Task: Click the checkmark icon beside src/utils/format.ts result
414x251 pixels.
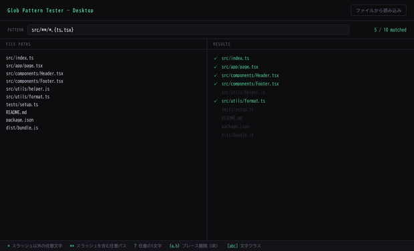Action: (216, 101)
